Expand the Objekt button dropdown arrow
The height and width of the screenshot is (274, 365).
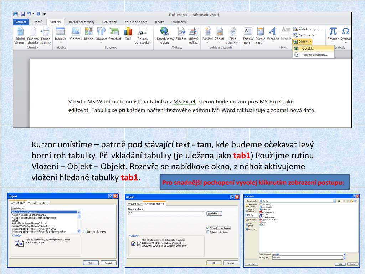coord(310,42)
